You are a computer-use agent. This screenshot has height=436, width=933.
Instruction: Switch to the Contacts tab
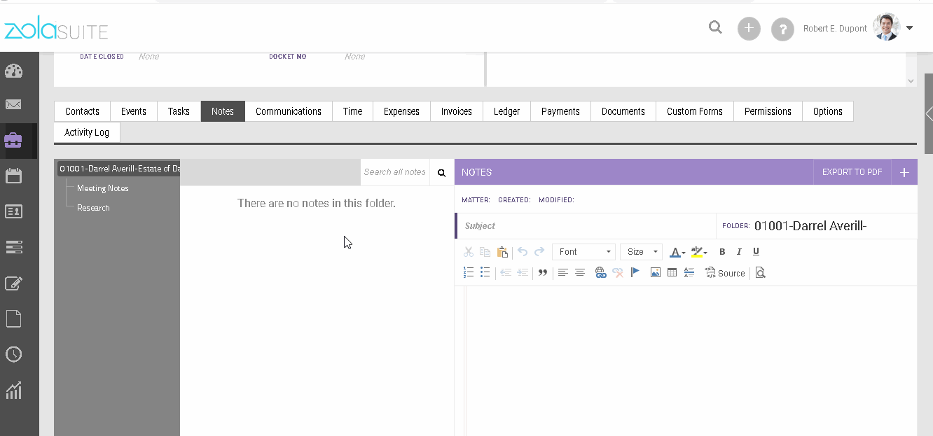click(x=83, y=111)
